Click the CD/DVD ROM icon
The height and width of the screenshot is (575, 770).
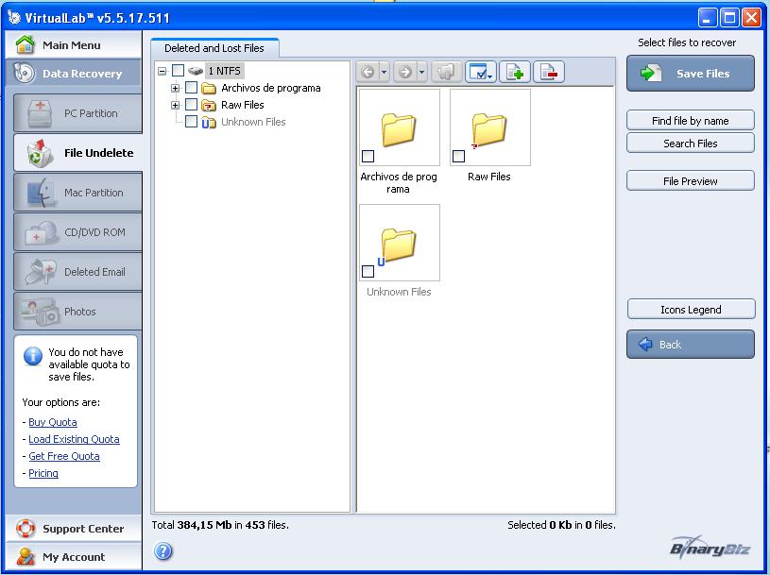point(40,232)
